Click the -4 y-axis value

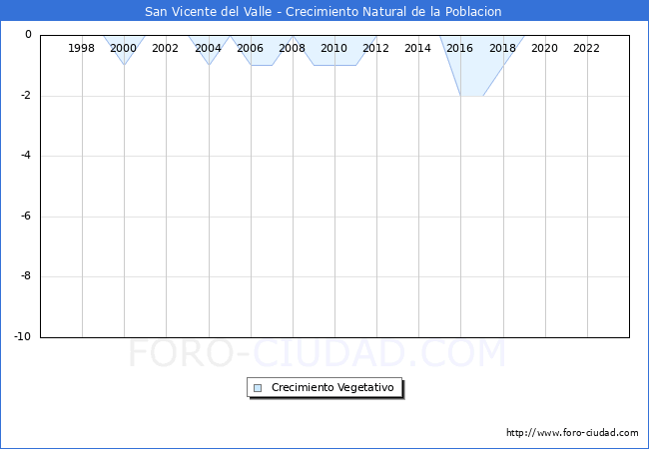coord(26,156)
